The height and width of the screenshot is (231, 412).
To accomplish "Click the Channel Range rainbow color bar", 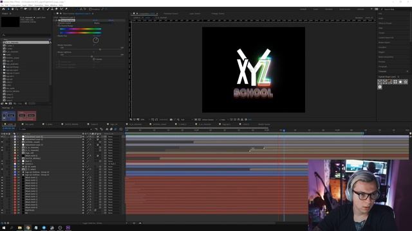I will tap(80, 29).
